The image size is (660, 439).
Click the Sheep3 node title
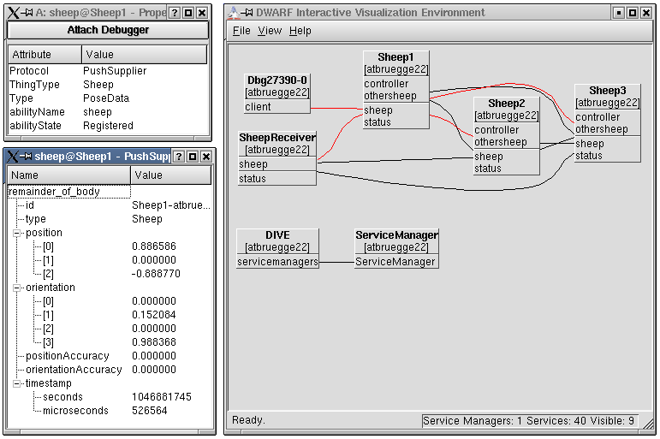(x=608, y=91)
